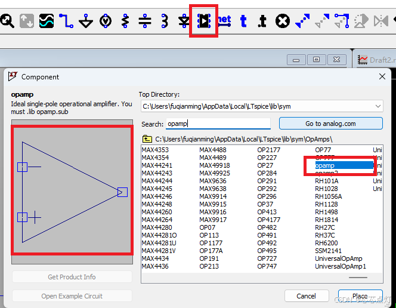Select the ground symbol tool
The height and width of the screenshot is (308, 396).
pos(86,21)
